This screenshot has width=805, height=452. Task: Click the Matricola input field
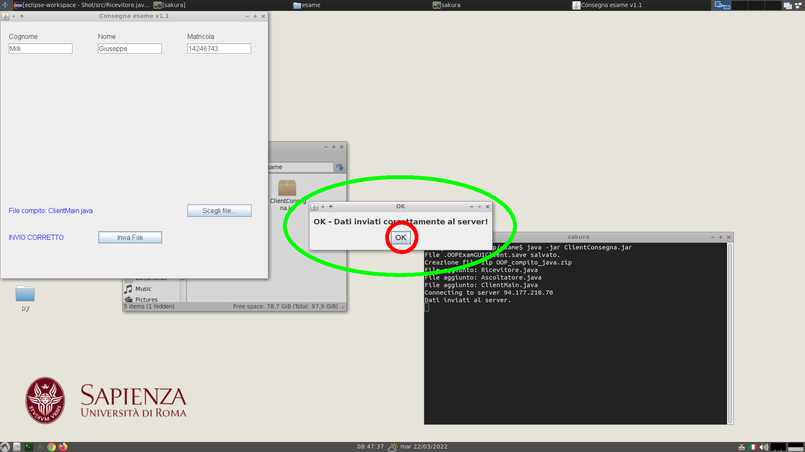pos(219,49)
